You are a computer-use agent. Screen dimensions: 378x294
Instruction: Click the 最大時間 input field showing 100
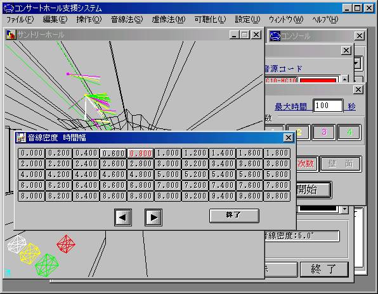[328, 106]
